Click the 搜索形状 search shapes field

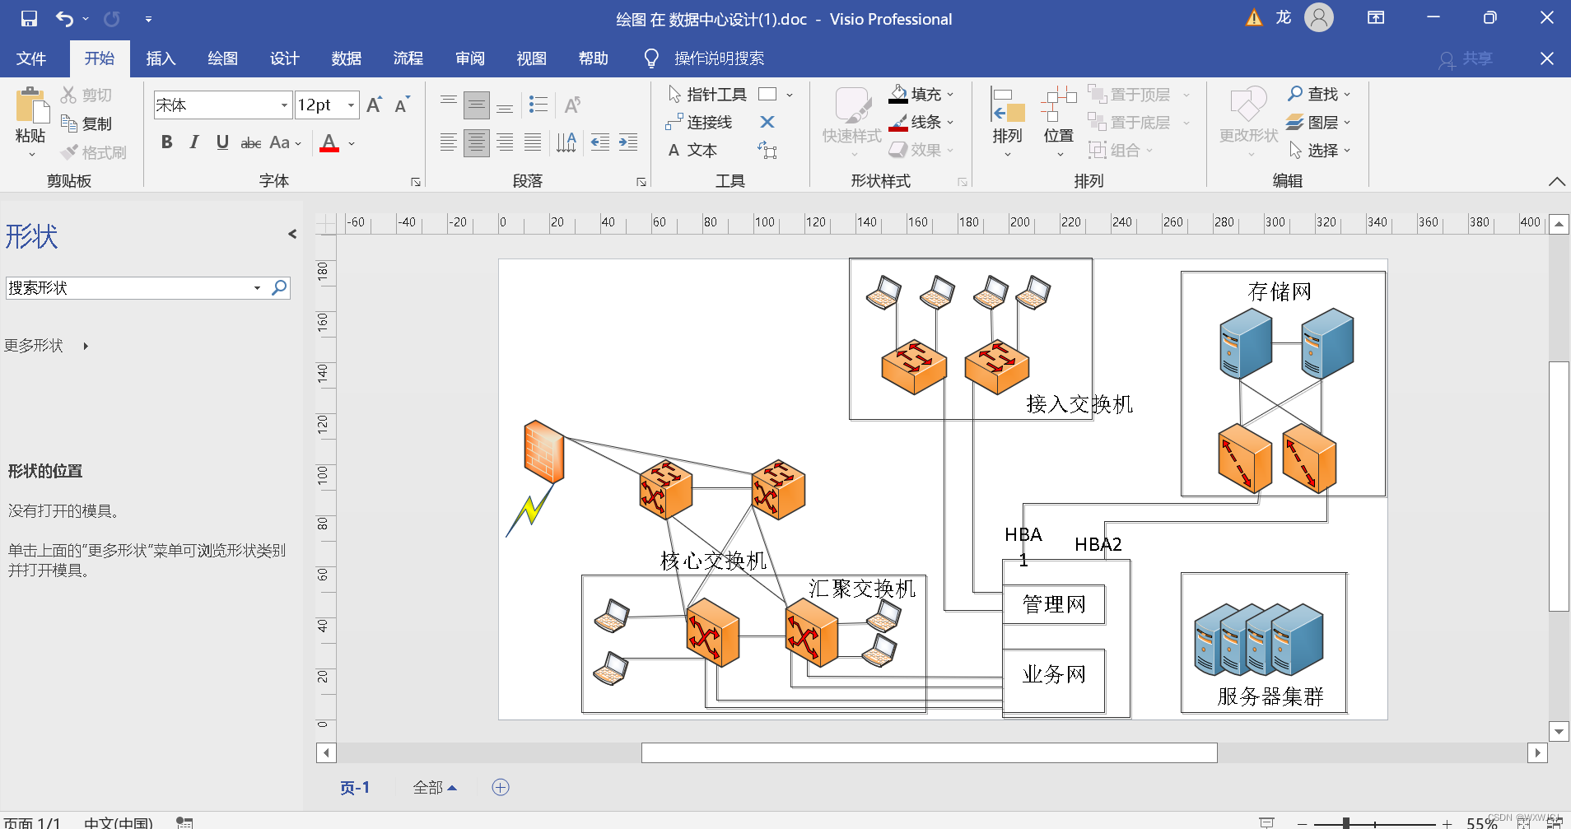click(x=129, y=287)
